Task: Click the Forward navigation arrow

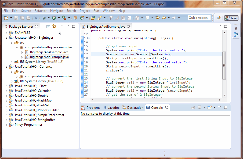Action: pyautogui.click(x=174, y=18)
